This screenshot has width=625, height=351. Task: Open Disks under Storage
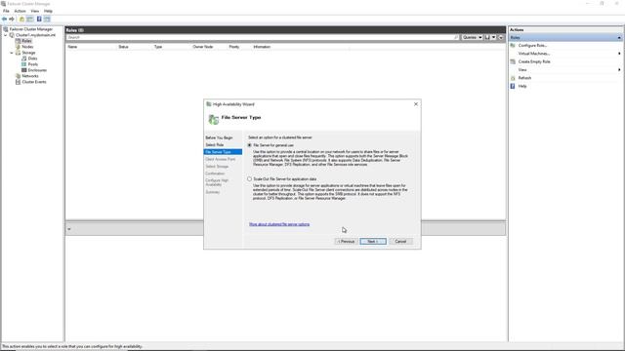point(32,58)
